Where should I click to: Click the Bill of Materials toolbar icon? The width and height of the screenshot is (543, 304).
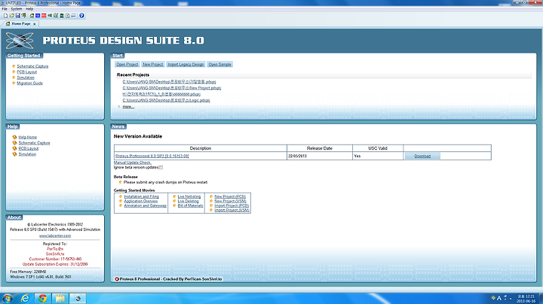68,16
